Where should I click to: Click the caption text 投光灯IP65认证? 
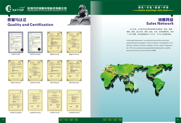coord(16,83)
